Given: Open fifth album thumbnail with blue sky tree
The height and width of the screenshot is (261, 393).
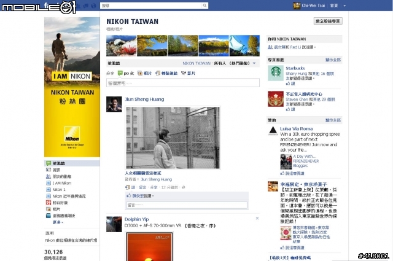Looking at the screenshot, I should 244,45.
